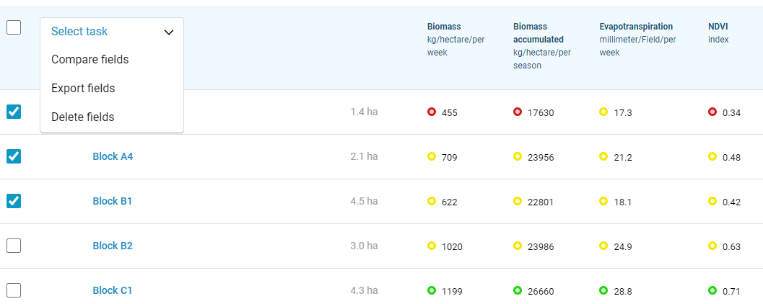The image size is (763, 304).
Task: Click red accumulated biomass indicator beside 17630
Action: click(518, 112)
